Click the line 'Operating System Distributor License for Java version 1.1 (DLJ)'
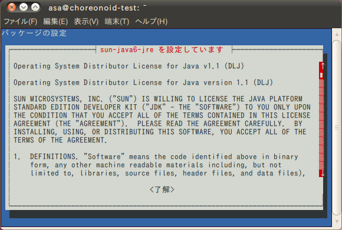This screenshot has width=342, height=230. tap(143, 82)
